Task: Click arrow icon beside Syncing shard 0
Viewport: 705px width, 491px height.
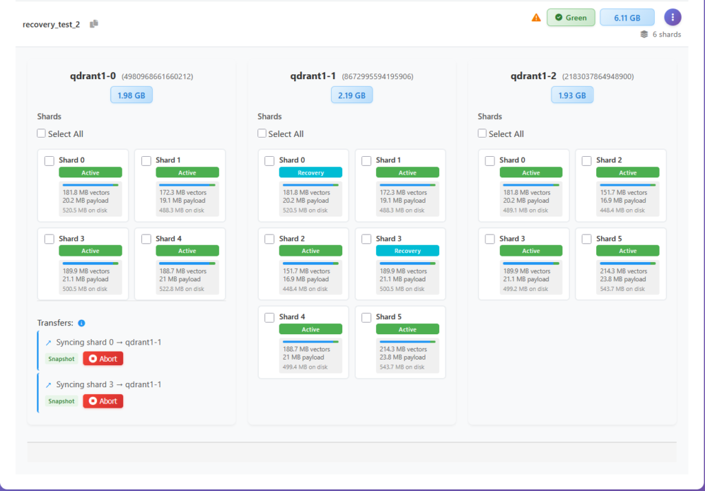Action: click(x=48, y=342)
